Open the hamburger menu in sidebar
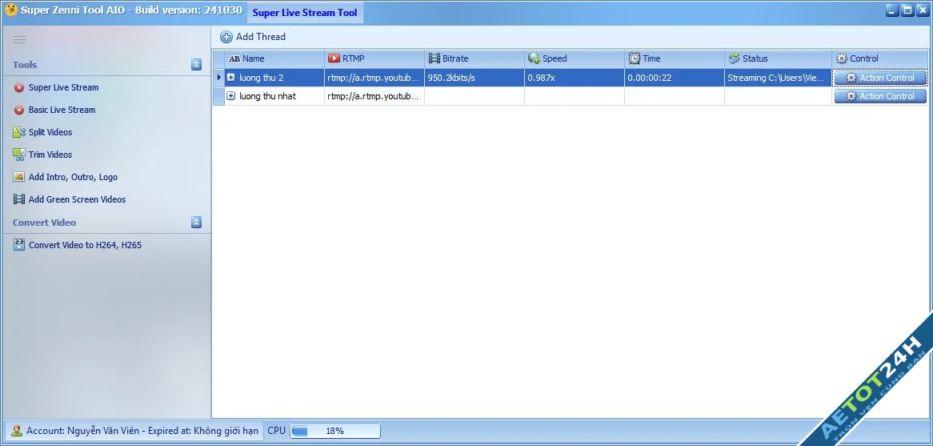 pos(19,39)
